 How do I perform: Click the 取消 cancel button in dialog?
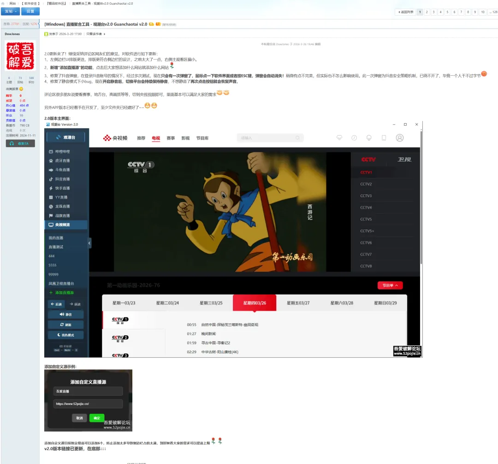point(79,418)
